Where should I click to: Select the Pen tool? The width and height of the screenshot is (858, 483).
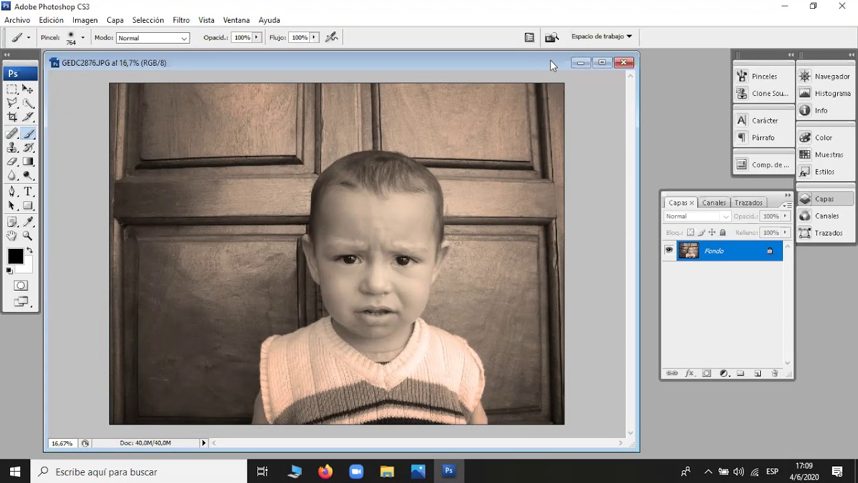click(12, 192)
